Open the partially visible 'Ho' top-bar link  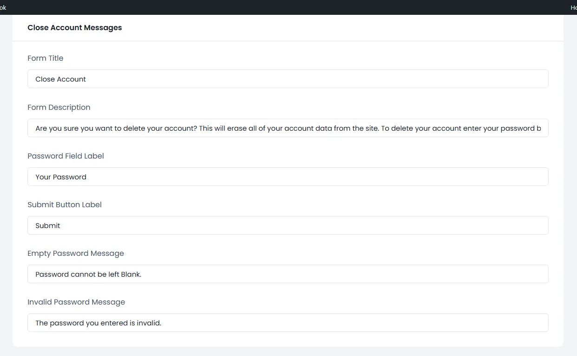pyautogui.click(x=573, y=7)
